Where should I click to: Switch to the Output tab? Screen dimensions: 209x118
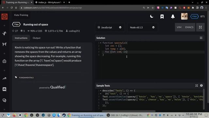pos(37,38)
